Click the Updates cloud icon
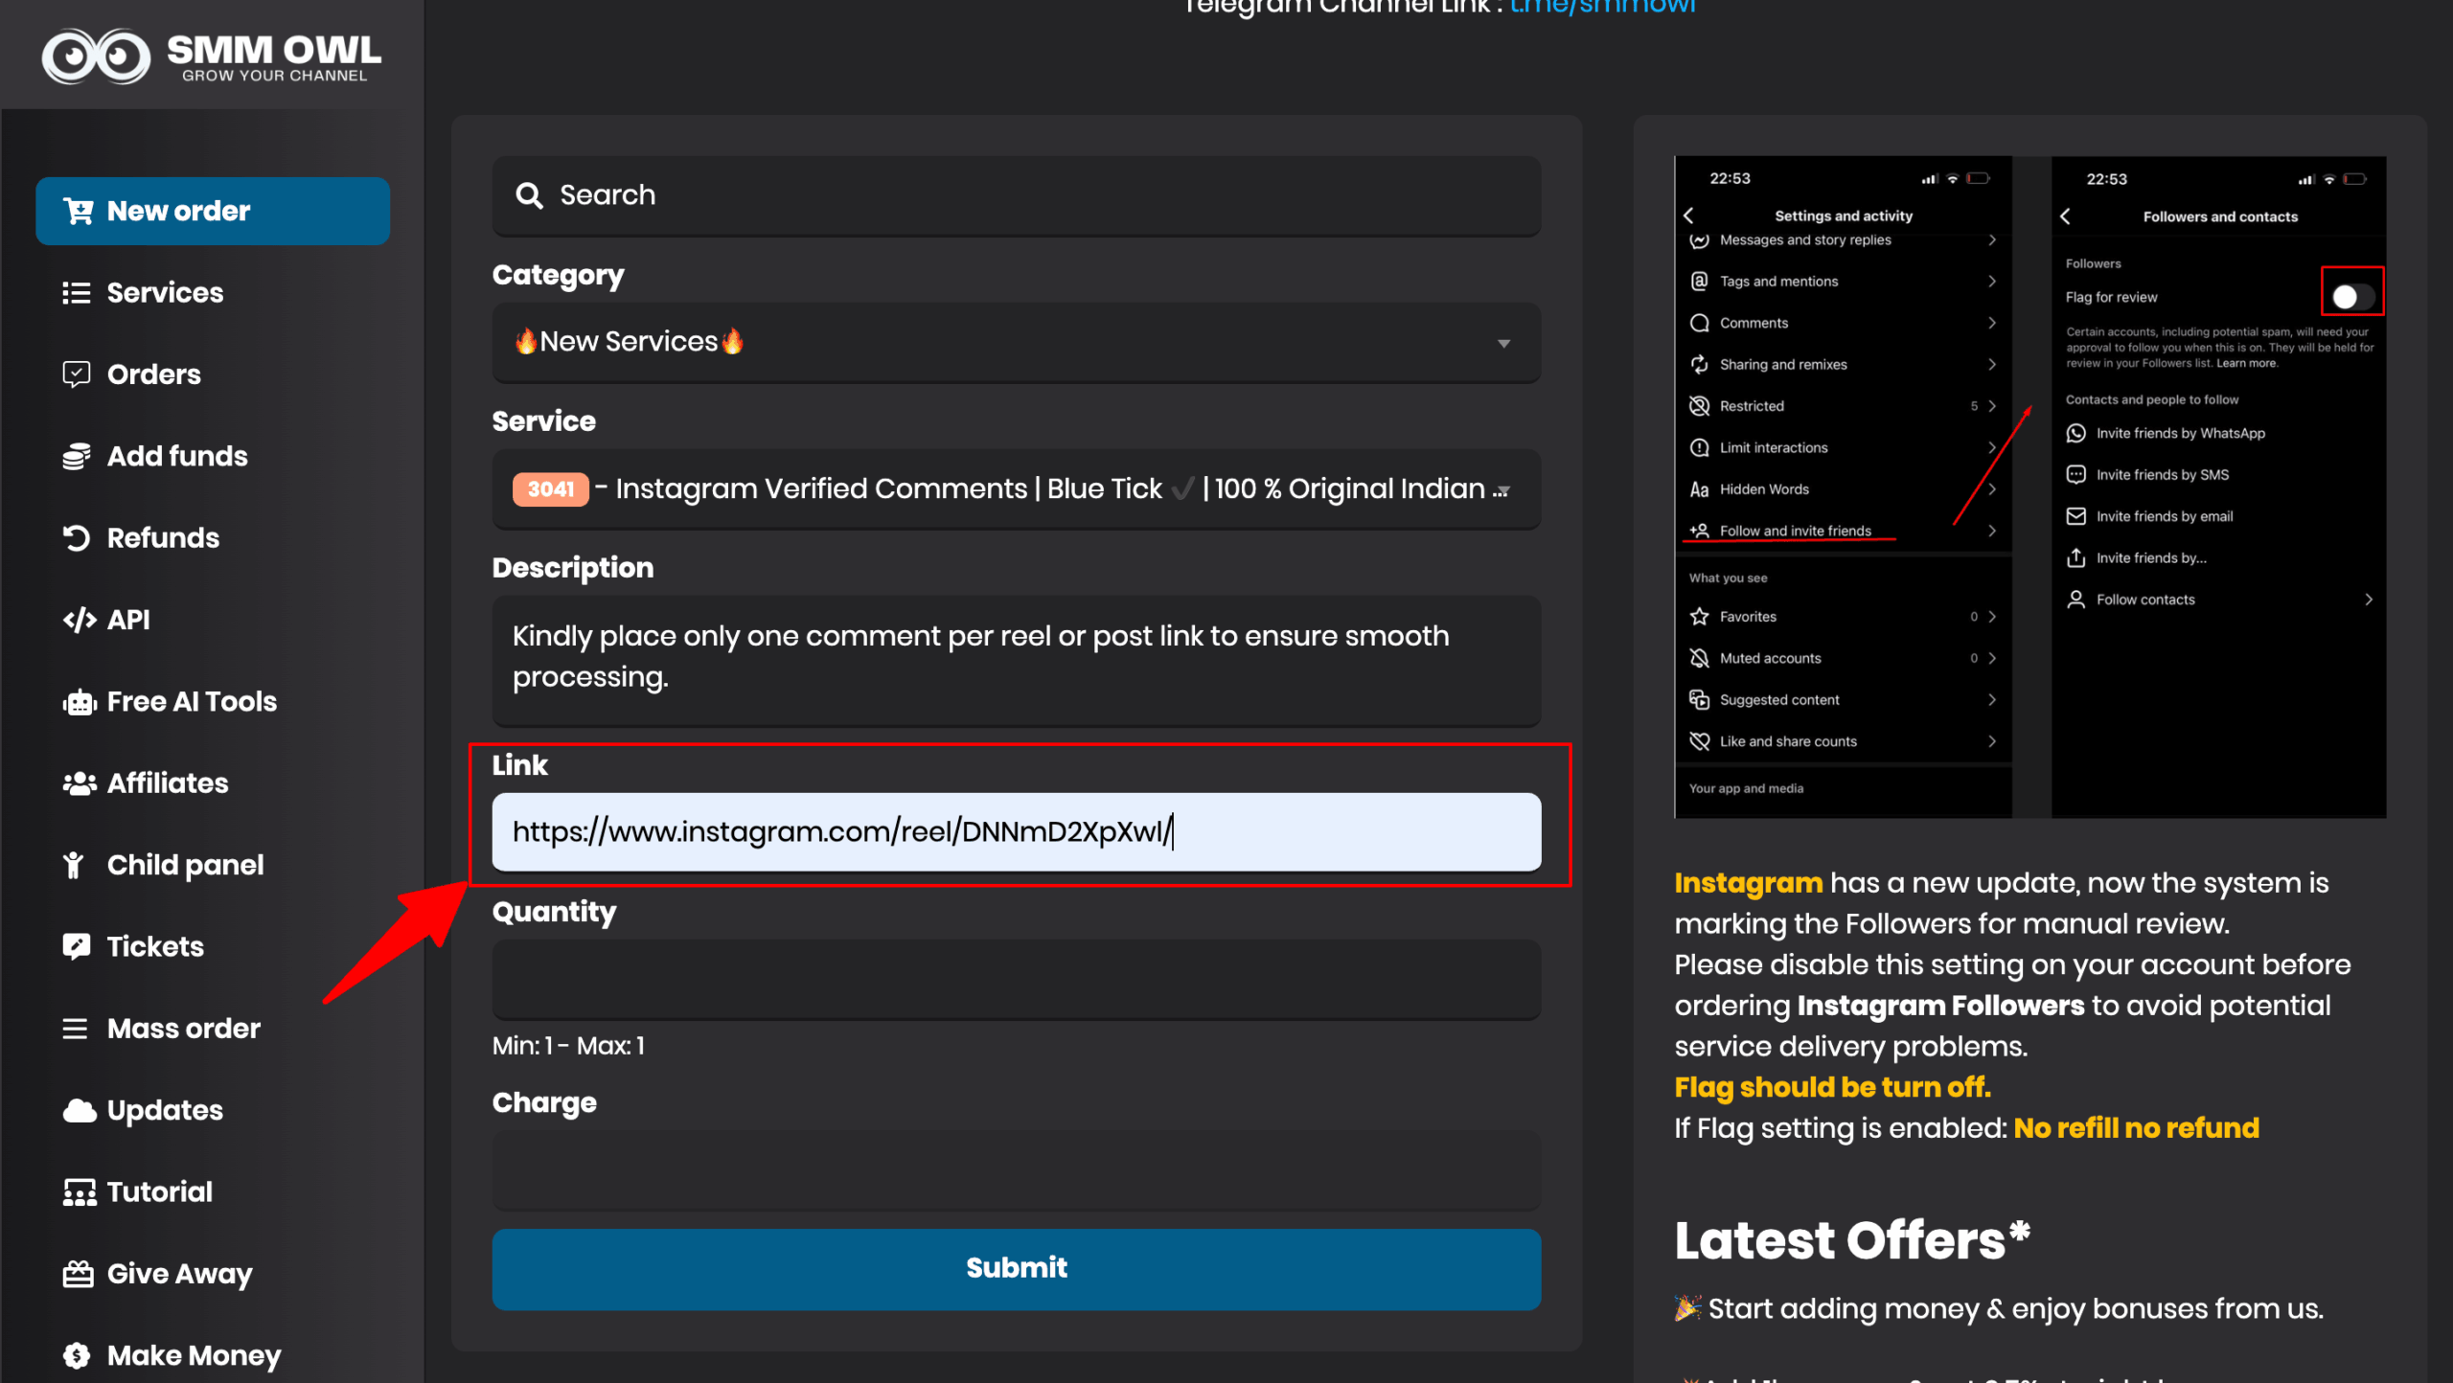The width and height of the screenshot is (2453, 1383). (x=80, y=1111)
